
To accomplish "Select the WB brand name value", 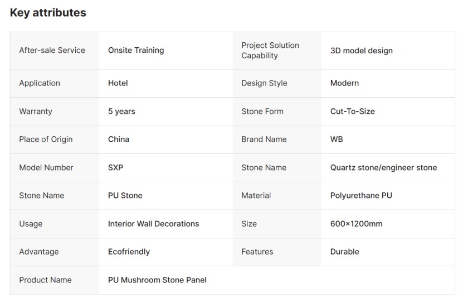I will pyautogui.click(x=337, y=139).
